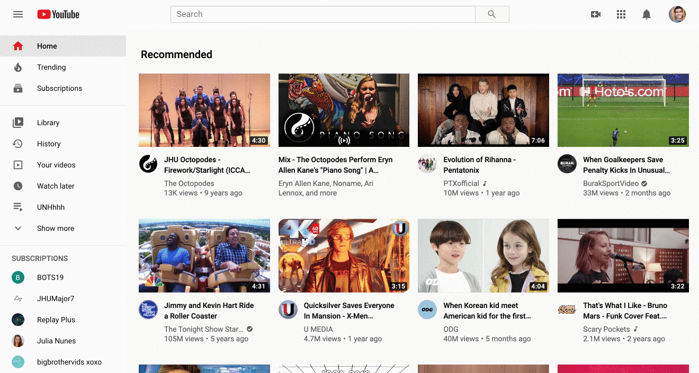The width and height of the screenshot is (699, 373).
Task: Play Jimmy and Kevin Hart roller coaster thumbnail
Action: pos(204,256)
